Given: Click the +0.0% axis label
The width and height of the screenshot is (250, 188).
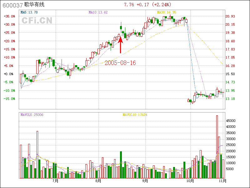Looking at the screenshot, I should pyautogui.click(x=9, y=74).
